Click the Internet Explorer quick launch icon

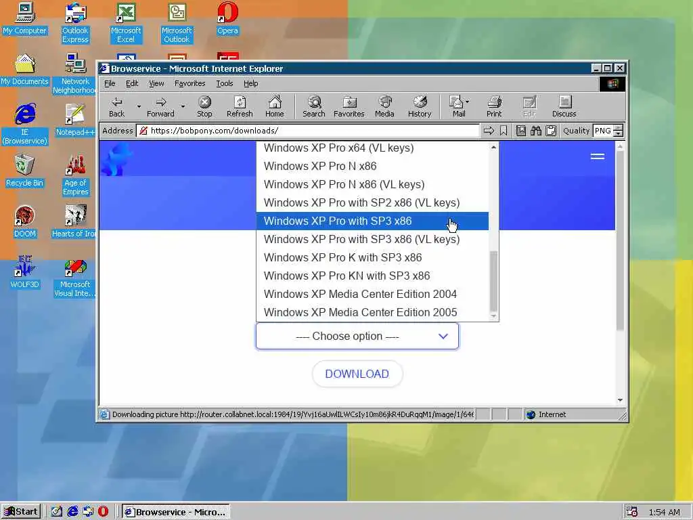point(72,511)
